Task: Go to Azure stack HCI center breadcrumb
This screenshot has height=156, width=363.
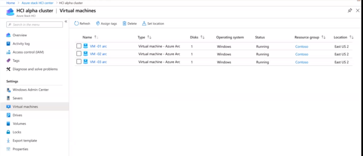Action: tap(38, 3)
